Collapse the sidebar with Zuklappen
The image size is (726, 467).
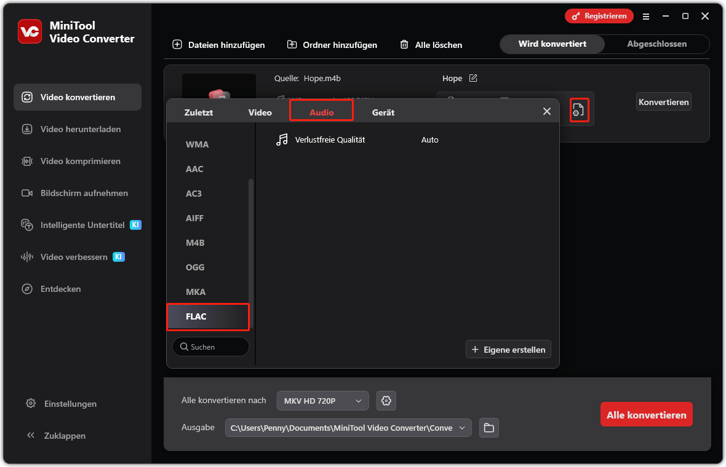[x=56, y=436]
